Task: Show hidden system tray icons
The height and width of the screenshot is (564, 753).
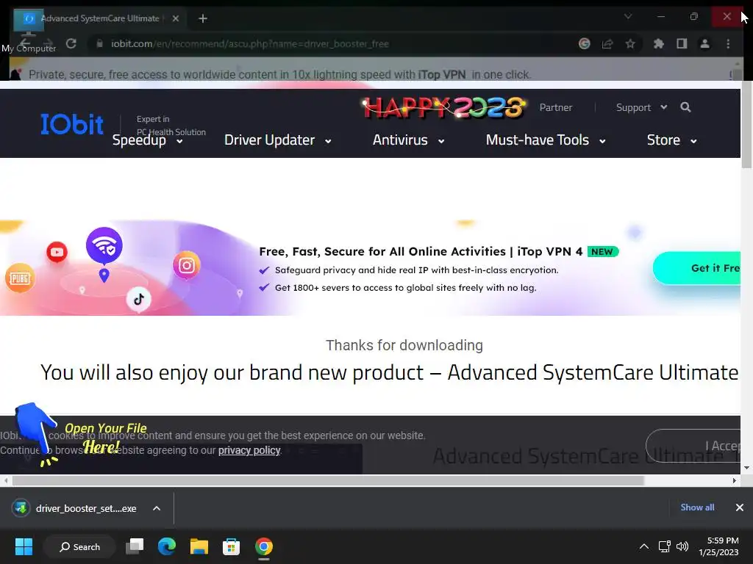Action: tap(644, 546)
